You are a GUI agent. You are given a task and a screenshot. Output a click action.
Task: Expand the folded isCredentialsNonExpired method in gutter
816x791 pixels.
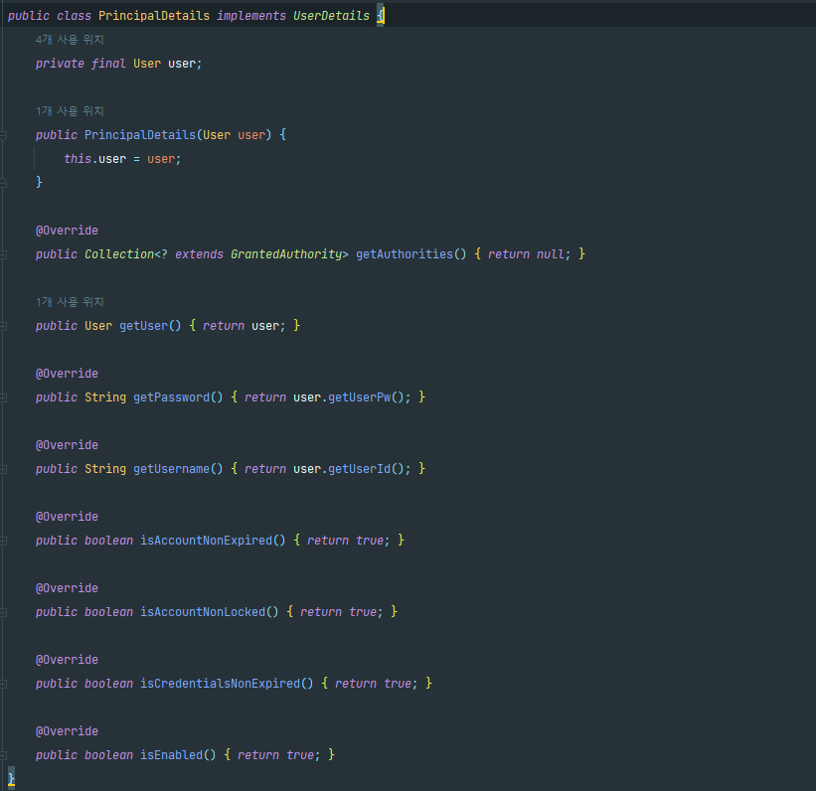click(x=3, y=684)
